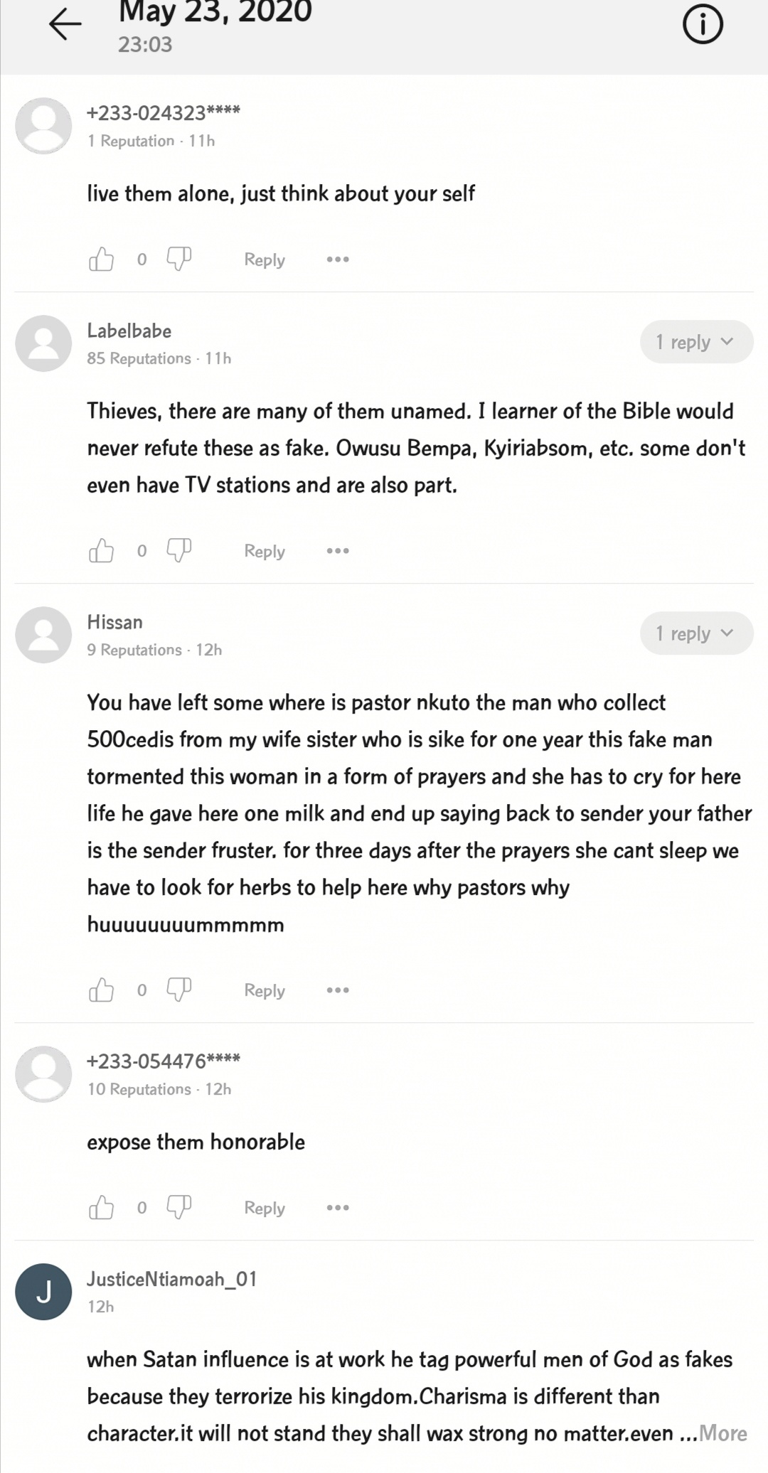This screenshot has height=1473, width=768.
Task: Open the info icon in header
Action: [703, 26]
